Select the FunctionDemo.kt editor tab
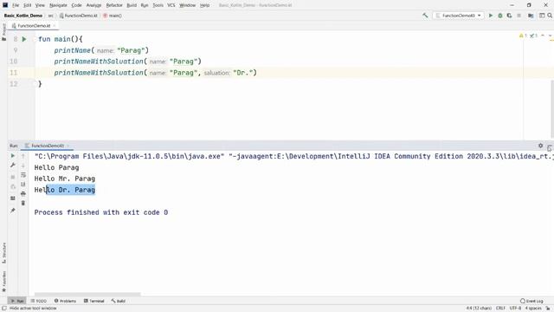Viewport: 554px width, 312px height. click(x=34, y=26)
